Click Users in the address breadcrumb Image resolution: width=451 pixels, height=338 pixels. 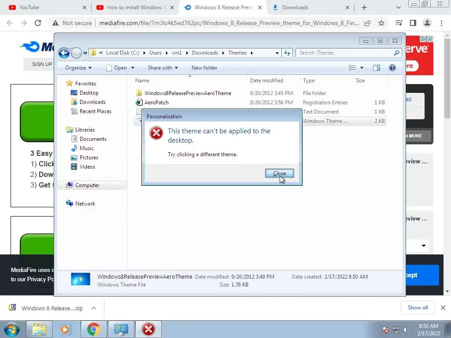click(x=155, y=53)
